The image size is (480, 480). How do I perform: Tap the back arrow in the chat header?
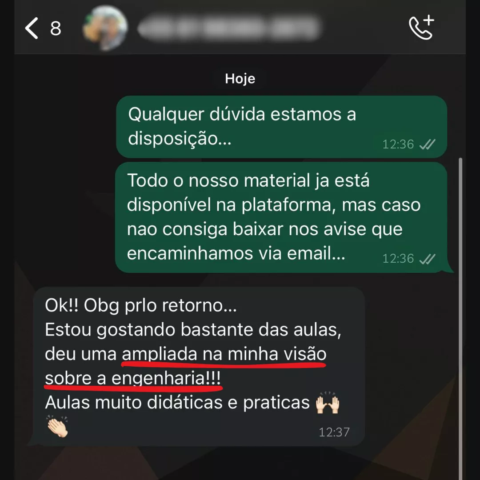pyautogui.click(x=32, y=28)
